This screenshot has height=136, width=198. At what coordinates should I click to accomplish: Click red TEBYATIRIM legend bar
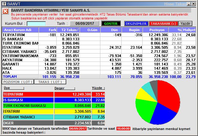click(x=28, y=94)
